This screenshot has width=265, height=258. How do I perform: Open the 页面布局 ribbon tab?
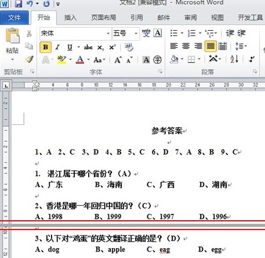(x=104, y=17)
